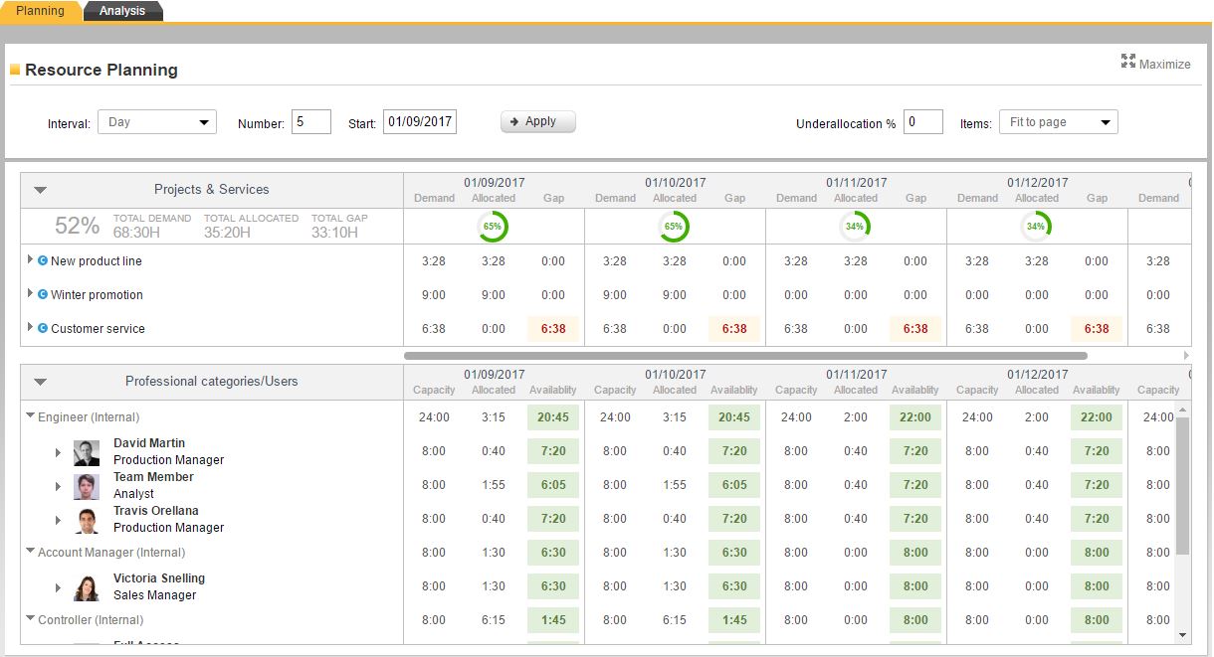Expand David Martin's assignment row
Image resolution: width=1214 pixels, height=657 pixels.
tap(58, 452)
